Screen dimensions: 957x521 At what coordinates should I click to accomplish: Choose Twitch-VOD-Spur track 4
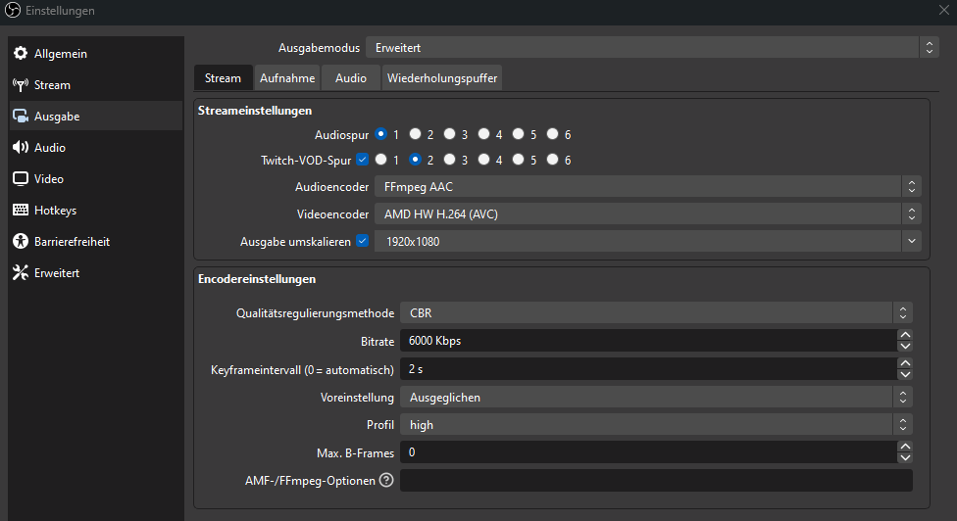[x=483, y=160]
